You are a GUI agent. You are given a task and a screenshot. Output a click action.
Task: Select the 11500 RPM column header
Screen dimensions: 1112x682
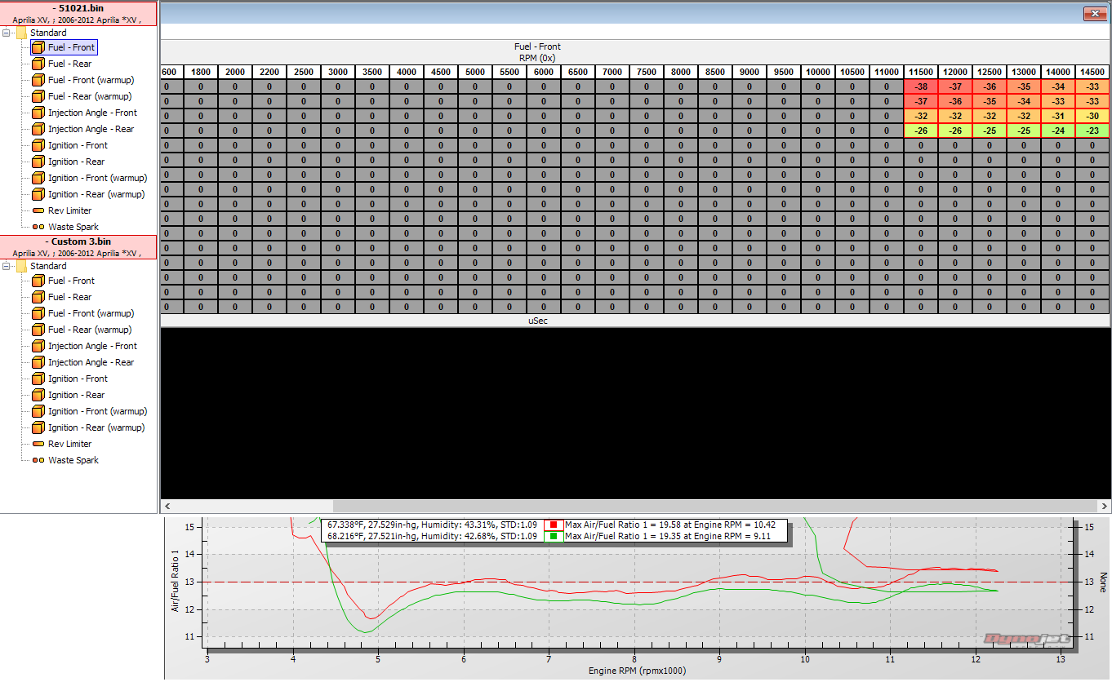point(921,72)
